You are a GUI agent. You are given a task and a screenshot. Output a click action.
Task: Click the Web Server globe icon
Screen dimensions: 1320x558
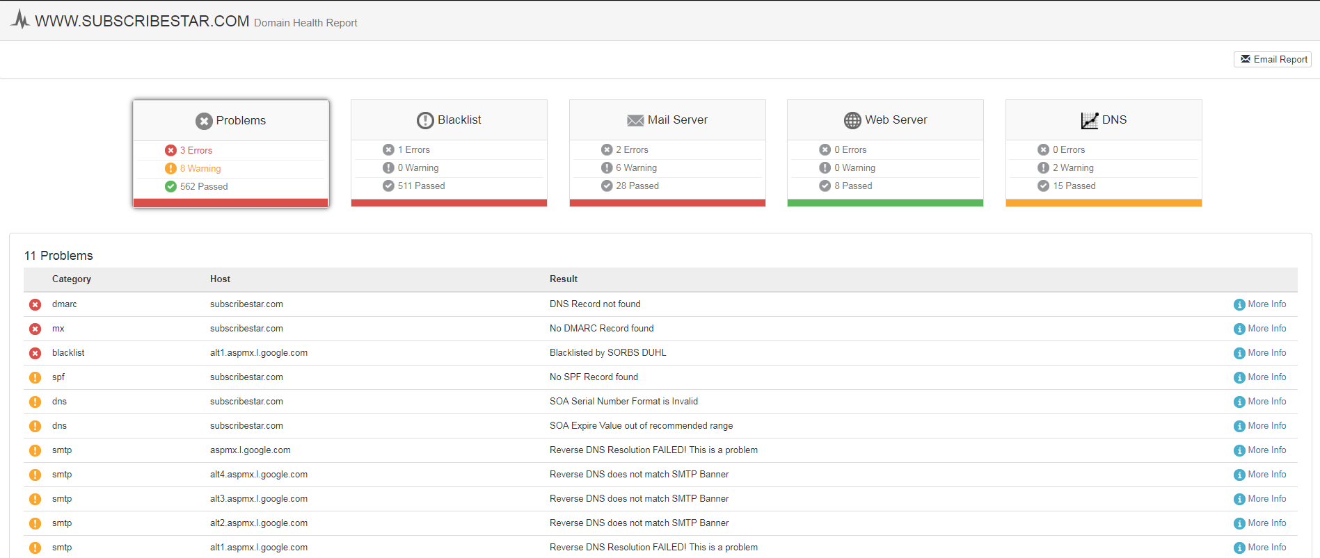[852, 120]
